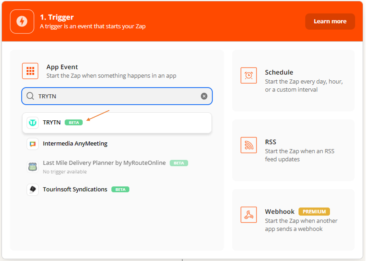
Task: Click the BETA badge beside TRYTN
Action: click(x=74, y=122)
